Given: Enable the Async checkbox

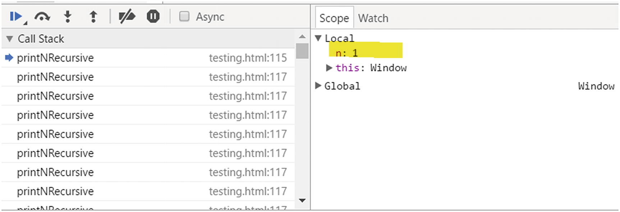Looking at the screenshot, I should pos(184,17).
